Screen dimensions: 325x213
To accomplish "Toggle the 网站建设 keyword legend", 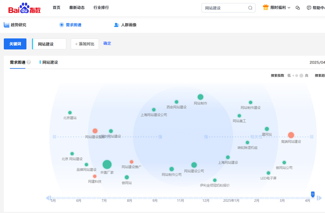I will tap(49, 62).
